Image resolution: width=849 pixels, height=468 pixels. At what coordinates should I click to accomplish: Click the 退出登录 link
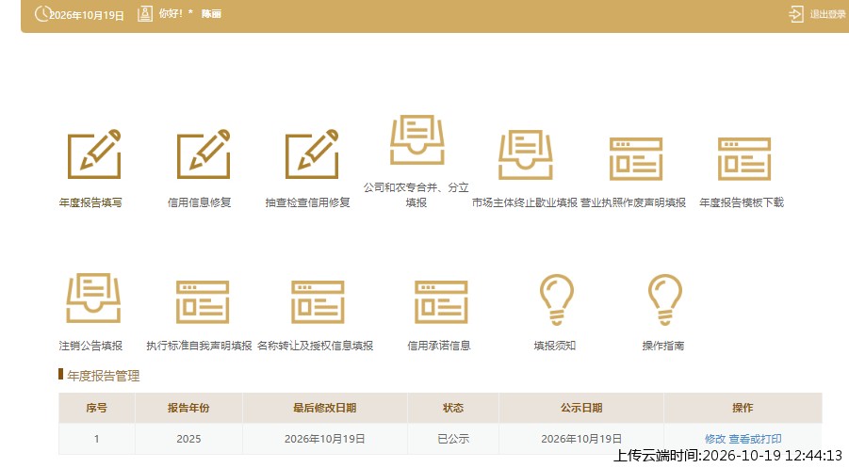click(827, 15)
